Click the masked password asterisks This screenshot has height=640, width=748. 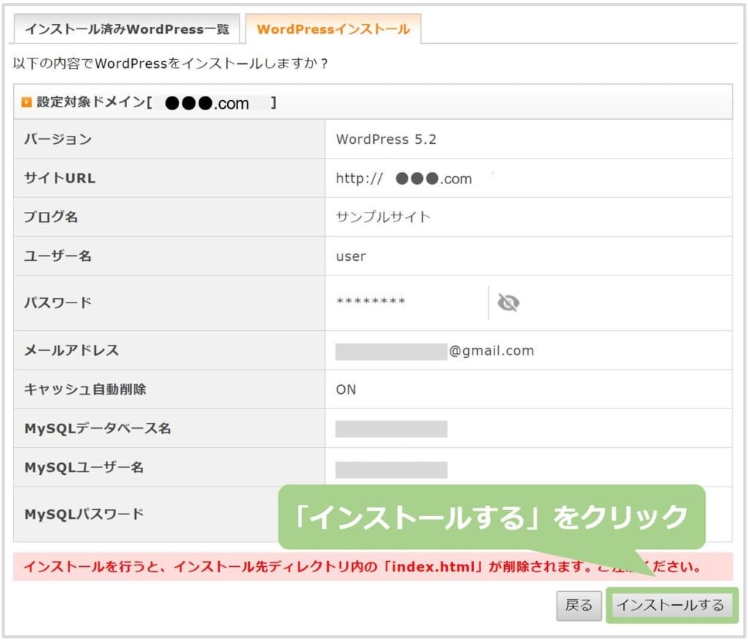tap(370, 302)
